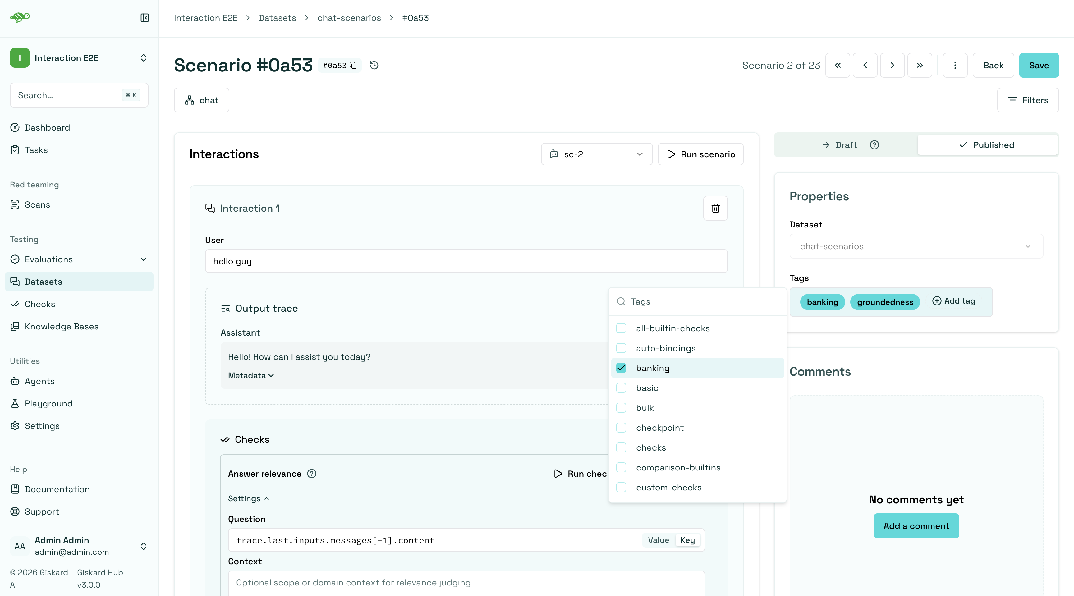
Task: Check the auto-bindings tag
Action: pos(621,348)
